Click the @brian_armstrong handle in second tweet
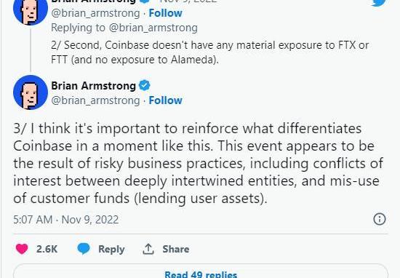Image resolution: width=400 pixels, height=278 pixels. click(x=95, y=13)
